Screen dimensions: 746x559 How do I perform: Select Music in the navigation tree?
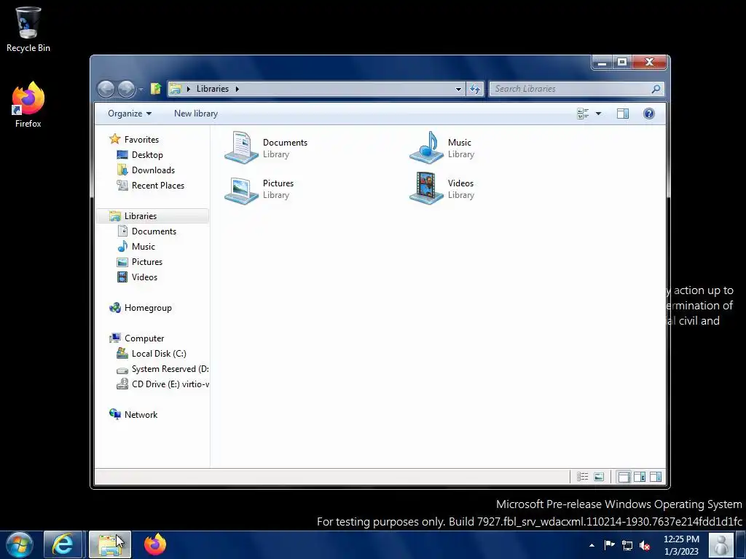point(144,246)
